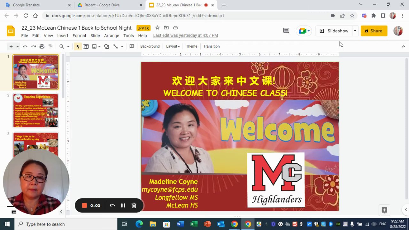Collapse the menus with chevron
The height and width of the screenshot is (230, 409).
click(404, 46)
